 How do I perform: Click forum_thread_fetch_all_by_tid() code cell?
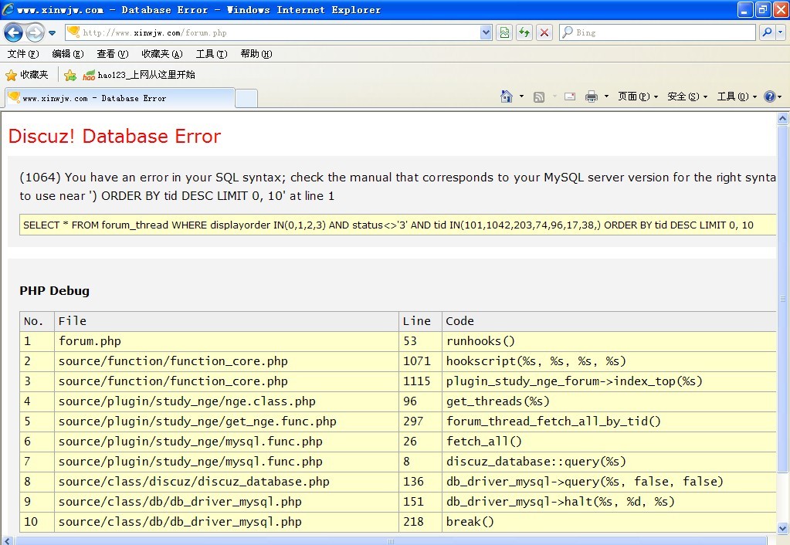click(609, 421)
